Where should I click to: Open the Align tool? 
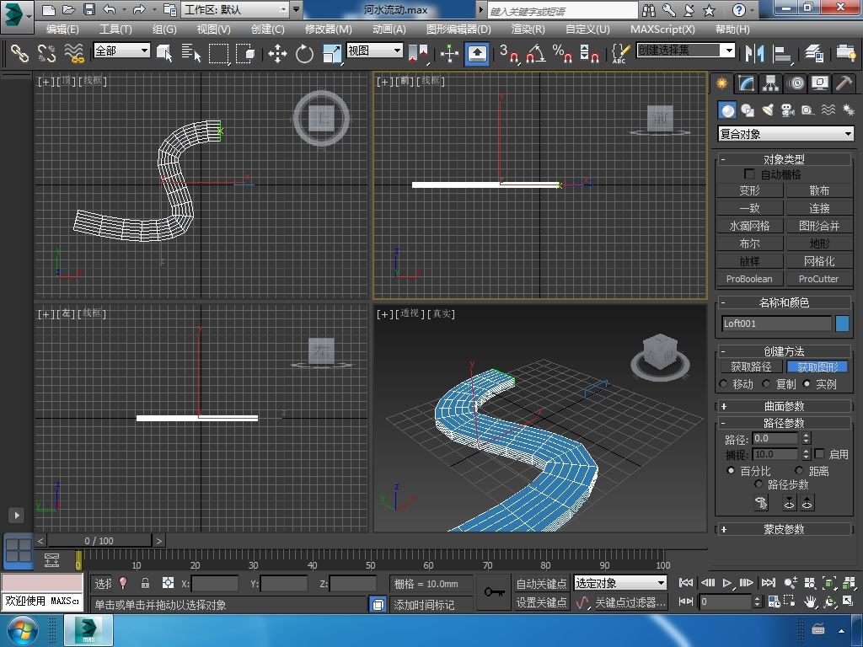tap(781, 53)
